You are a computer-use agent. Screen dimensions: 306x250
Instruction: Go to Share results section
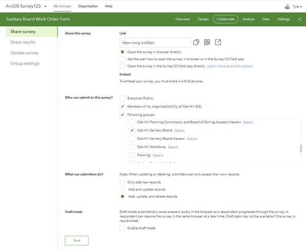(x=23, y=42)
